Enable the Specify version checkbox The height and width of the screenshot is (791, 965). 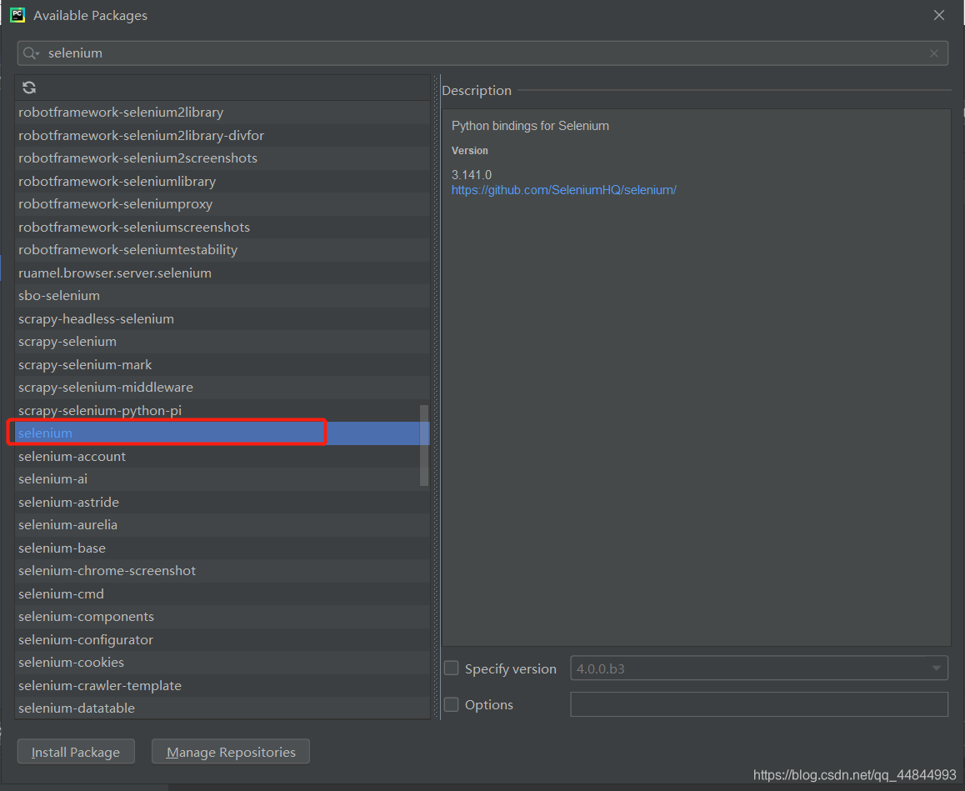click(451, 668)
